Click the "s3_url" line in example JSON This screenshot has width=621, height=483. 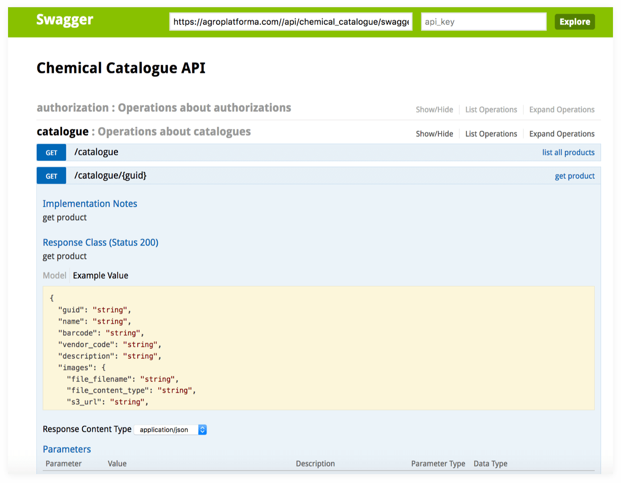[107, 402]
